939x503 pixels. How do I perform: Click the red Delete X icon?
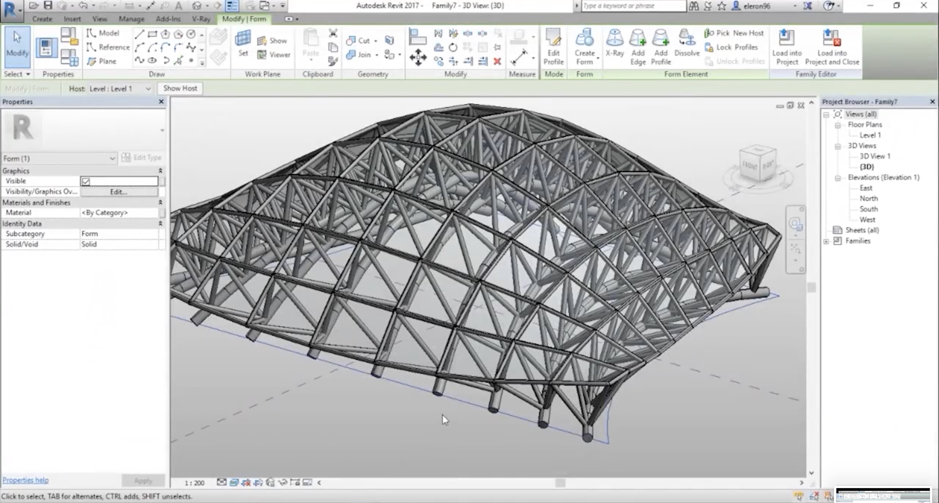click(497, 61)
